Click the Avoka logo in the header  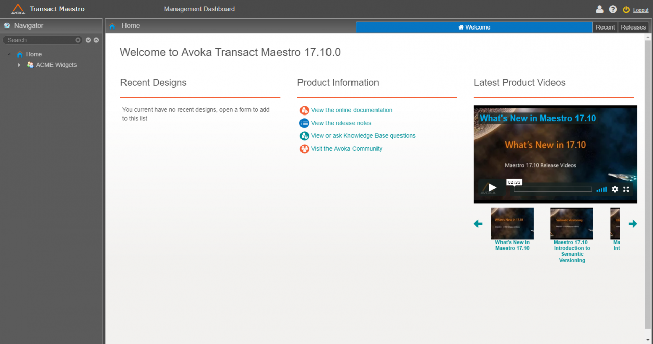click(x=18, y=9)
